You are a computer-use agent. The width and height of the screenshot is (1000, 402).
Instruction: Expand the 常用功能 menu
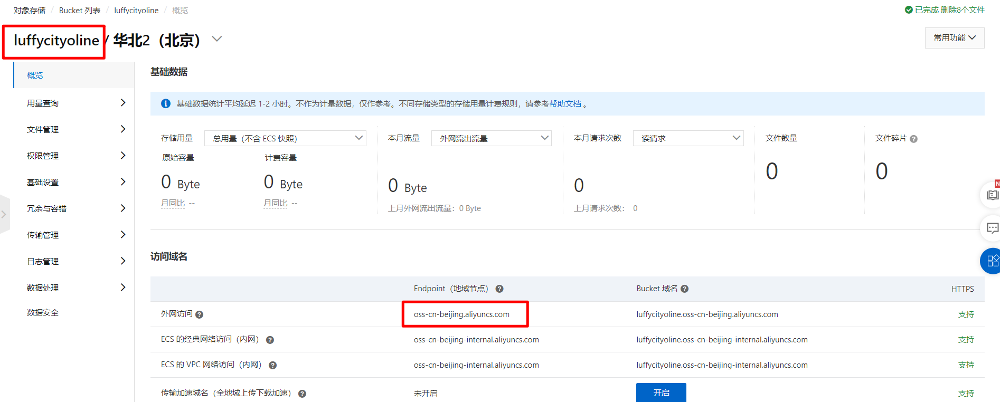coord(955,38)
